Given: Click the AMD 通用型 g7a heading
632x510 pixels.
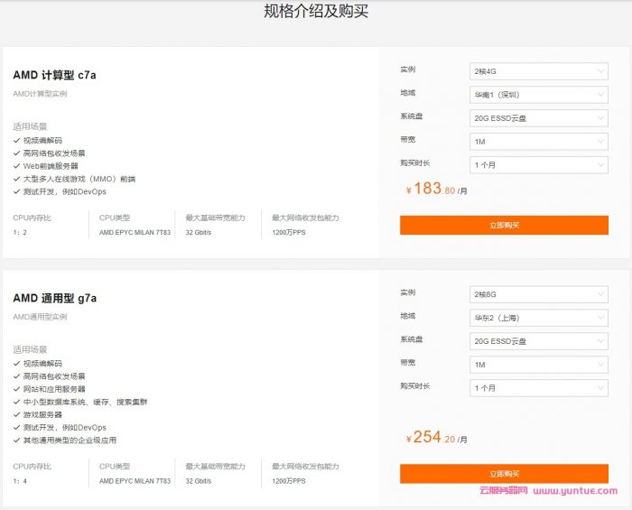Looking at the screenshot, I should (x=54, y=299).
